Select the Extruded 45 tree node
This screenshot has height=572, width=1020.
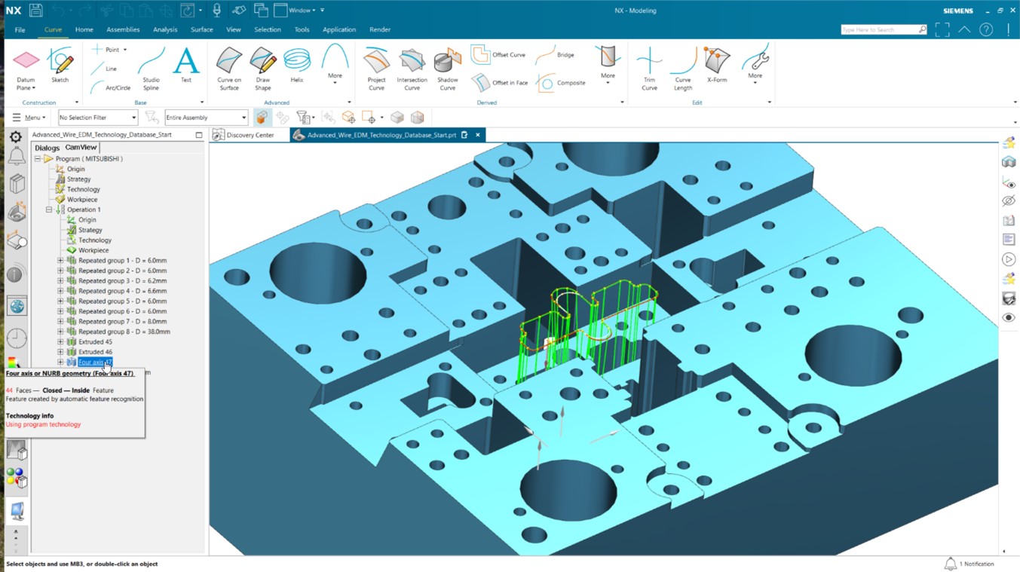[x=95, y=341]
